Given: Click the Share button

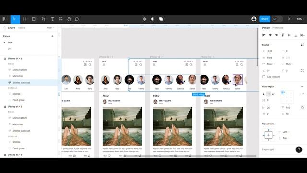Looking at the screenshot, I should (264, 19).
